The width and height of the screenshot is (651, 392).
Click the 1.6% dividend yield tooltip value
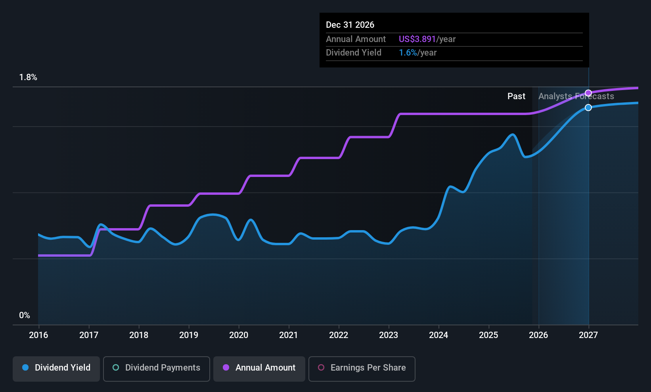pyautogui.click(x=408, y=53)
